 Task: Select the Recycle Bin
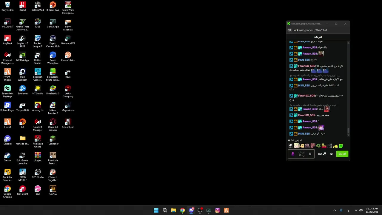(7, 7)
